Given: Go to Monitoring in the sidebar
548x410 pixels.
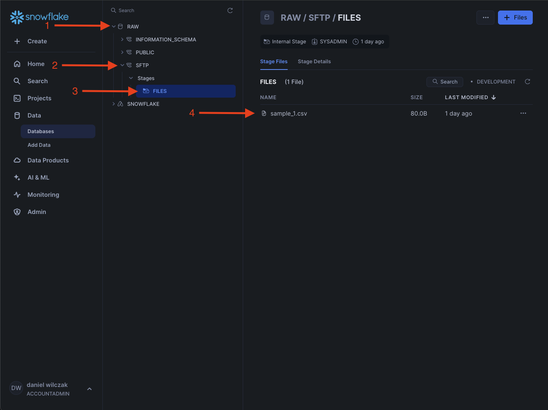Looking at the screenshot, I should (x=43, y=194).
